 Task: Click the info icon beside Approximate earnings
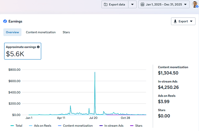click(38, 47)
